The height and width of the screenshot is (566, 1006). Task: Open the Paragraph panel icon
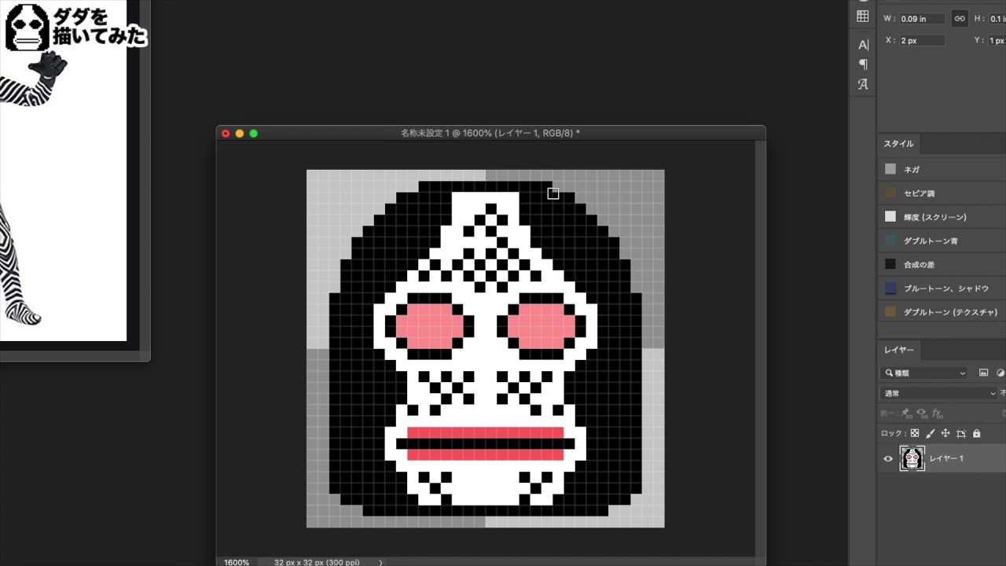click(x=863, y=64)
